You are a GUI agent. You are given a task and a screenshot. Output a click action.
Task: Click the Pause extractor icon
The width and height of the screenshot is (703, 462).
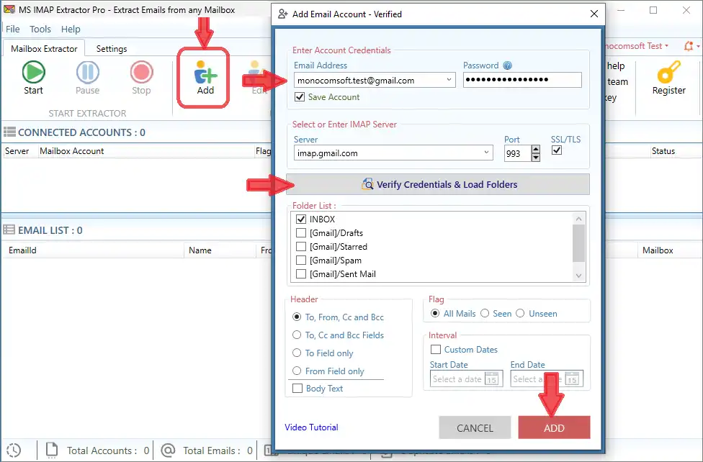point(87,72)
